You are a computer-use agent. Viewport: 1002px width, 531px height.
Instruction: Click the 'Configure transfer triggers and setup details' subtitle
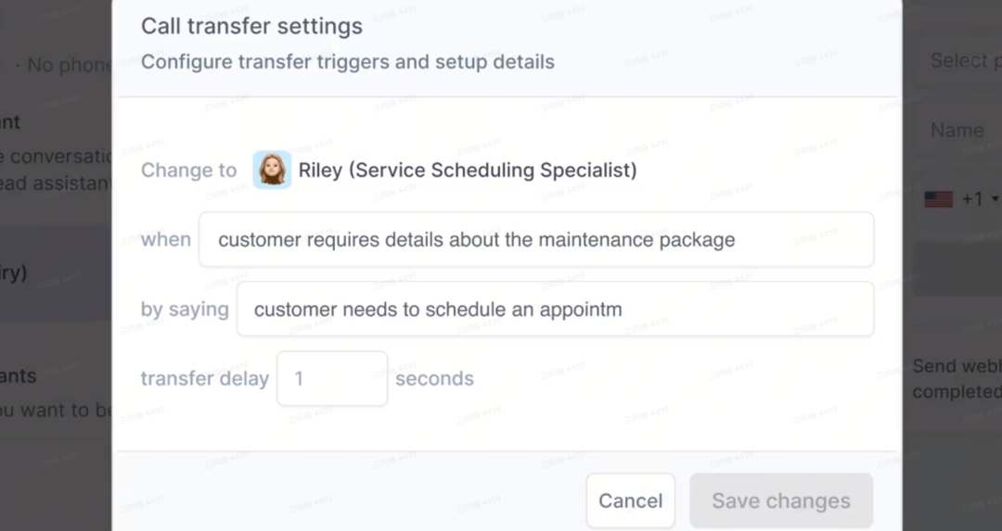348,62
